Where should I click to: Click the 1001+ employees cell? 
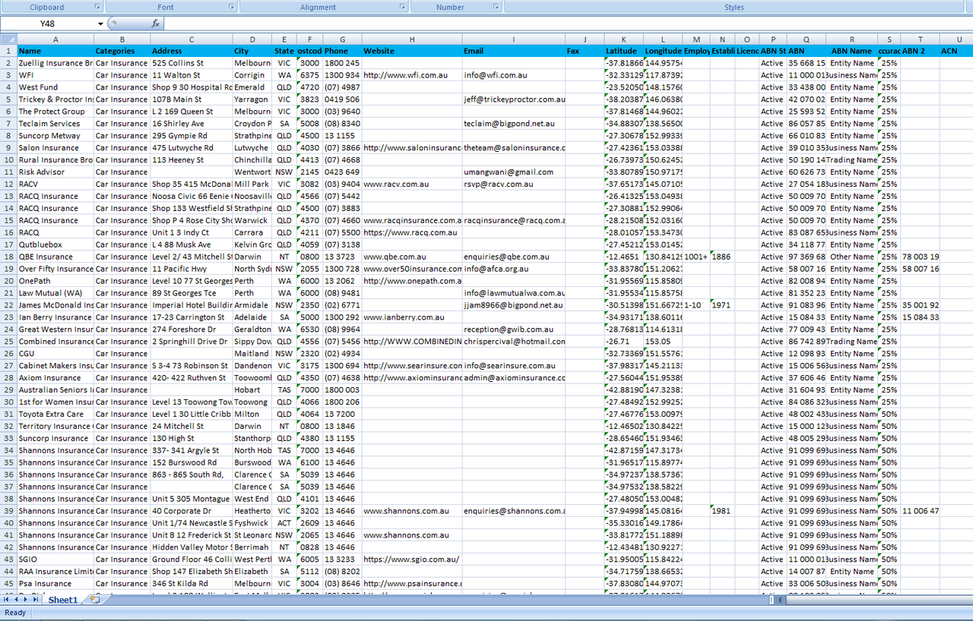tap(696, 257)
